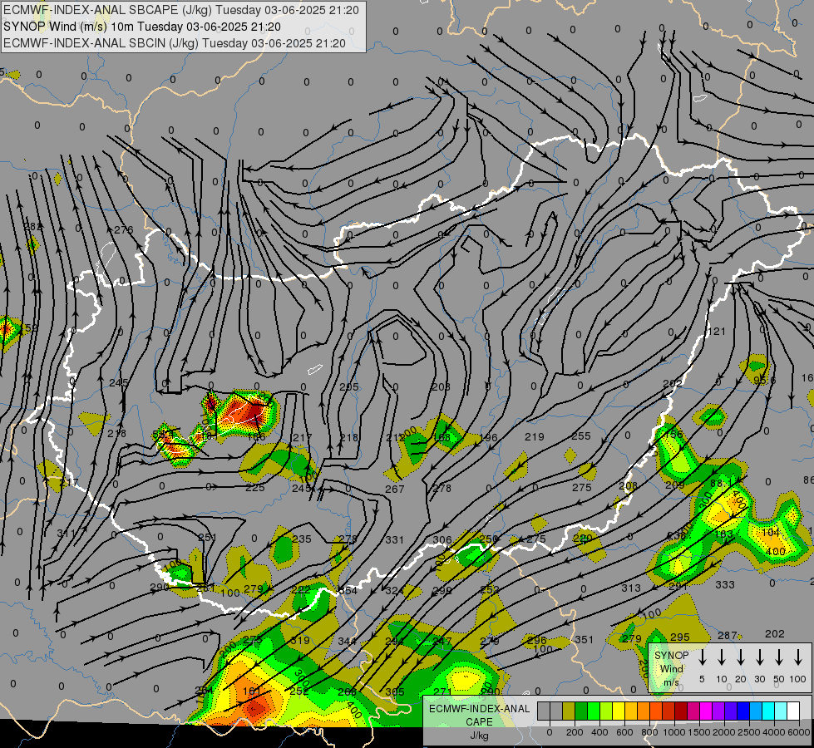Click the '267' value on the map
The height and width of the screenshot is (748, 814).
[395, 489]
